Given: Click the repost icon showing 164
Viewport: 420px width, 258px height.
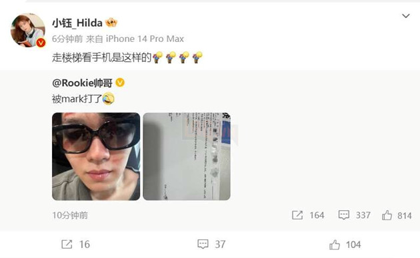Looking at the screenshot, I should click(x=297, y=215).
